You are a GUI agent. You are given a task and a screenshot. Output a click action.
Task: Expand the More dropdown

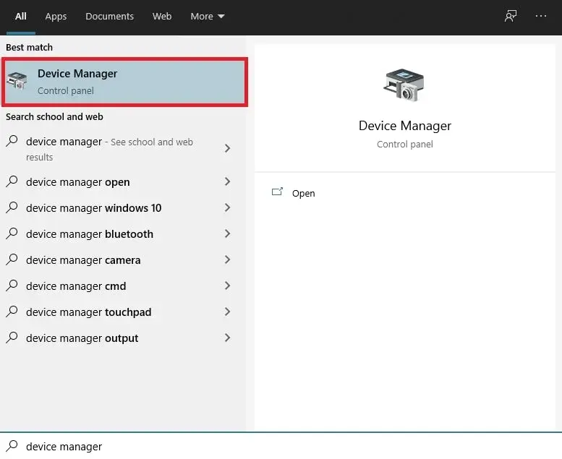207,17
